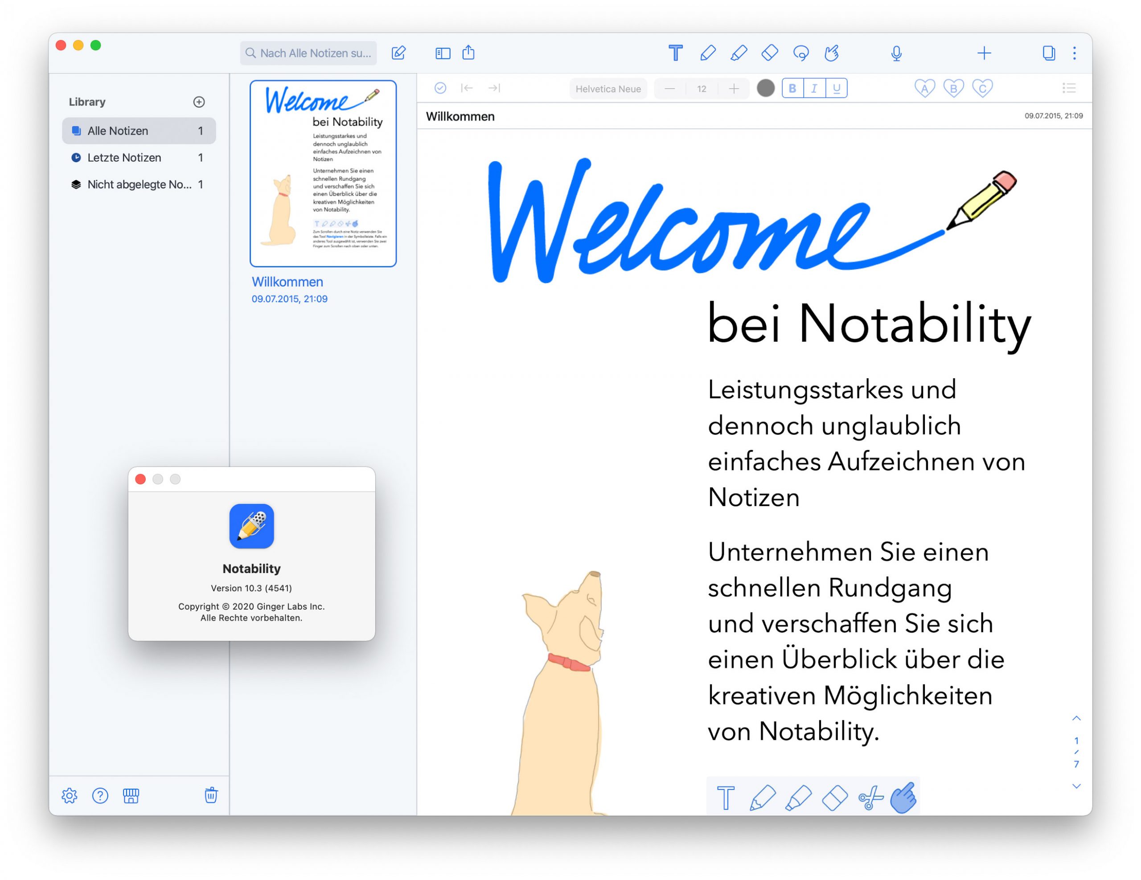Open the trash icon in sidebar

click(x=211, y=795)
